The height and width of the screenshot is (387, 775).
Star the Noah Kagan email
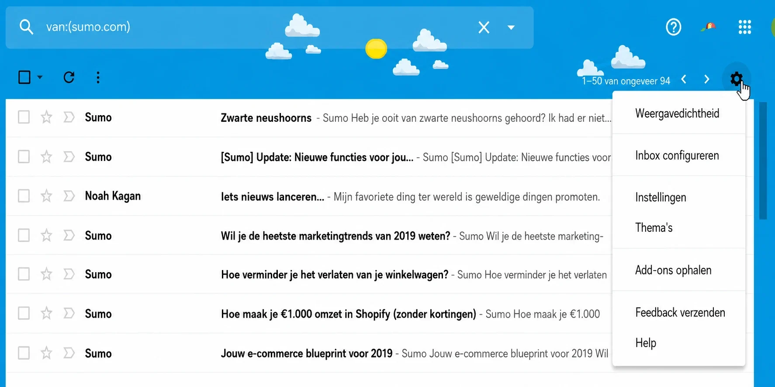tap(46, 196)
